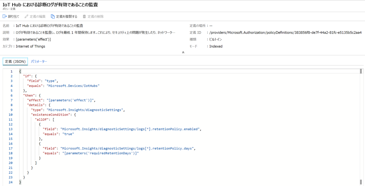Click the モード value Indexed
The image size is (365, 186).
coord(216,46)
